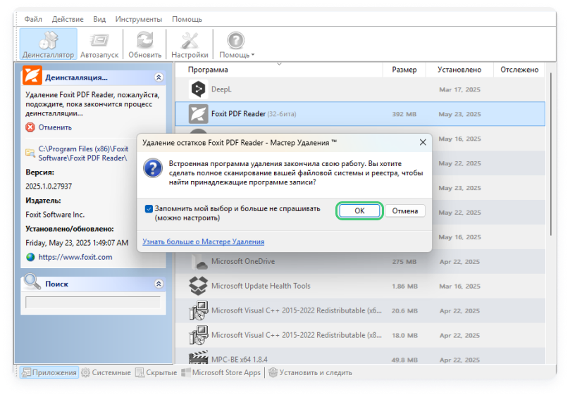Click the Mar 17, 2025 date cell
Viewport: 570px width, 397px height.
coord(459,89)
